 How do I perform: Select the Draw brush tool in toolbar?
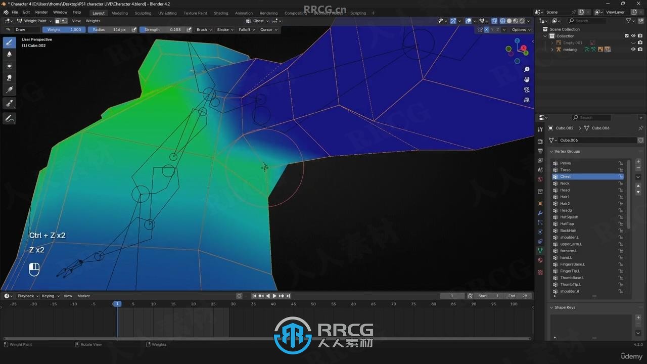9,42
